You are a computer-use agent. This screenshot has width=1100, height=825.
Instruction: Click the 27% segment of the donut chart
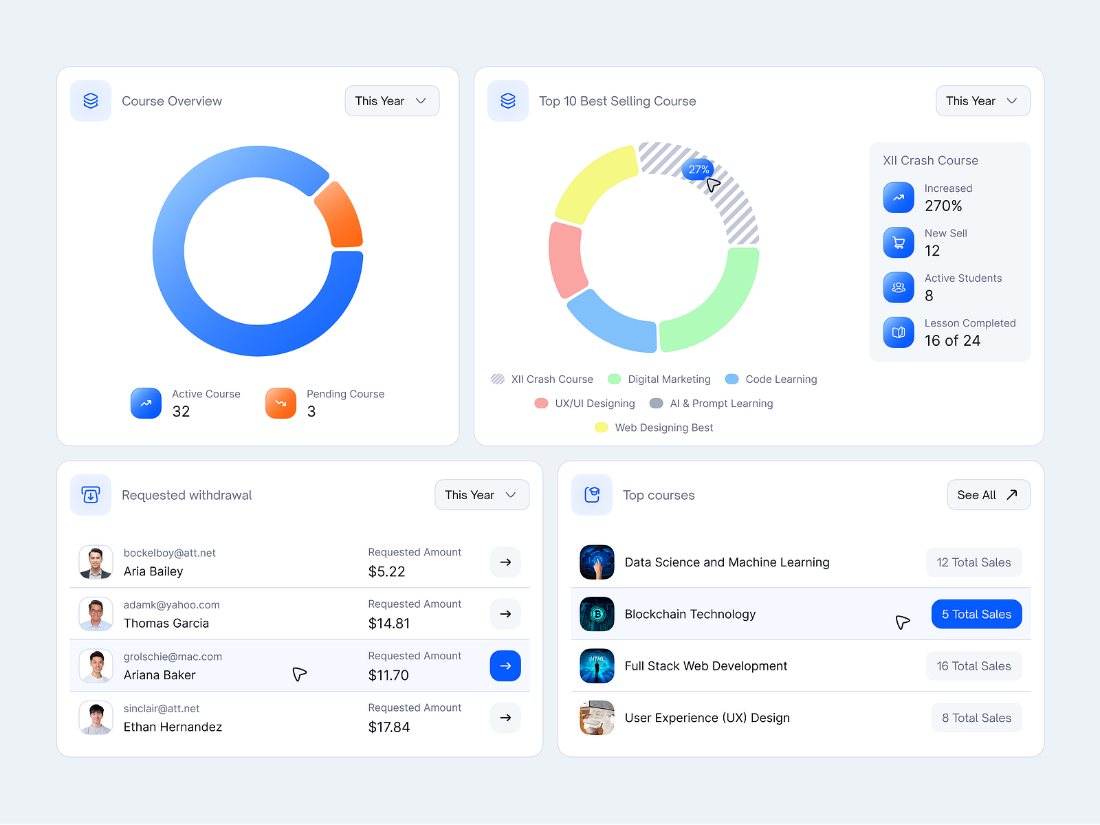pos(698,169)
